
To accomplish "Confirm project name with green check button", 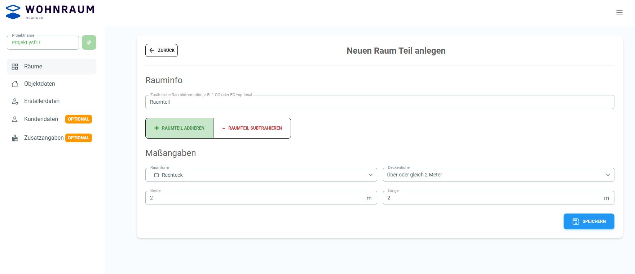I will [89, 42].
